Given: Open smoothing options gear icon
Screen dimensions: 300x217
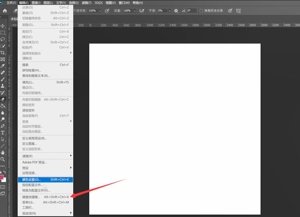Looking at the screenshot, I should [x=176, y=11].
